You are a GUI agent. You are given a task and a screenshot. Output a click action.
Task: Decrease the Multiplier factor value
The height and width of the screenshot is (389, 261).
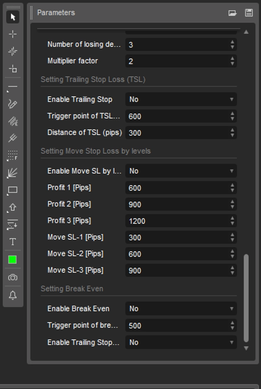(x=232, y=64)
